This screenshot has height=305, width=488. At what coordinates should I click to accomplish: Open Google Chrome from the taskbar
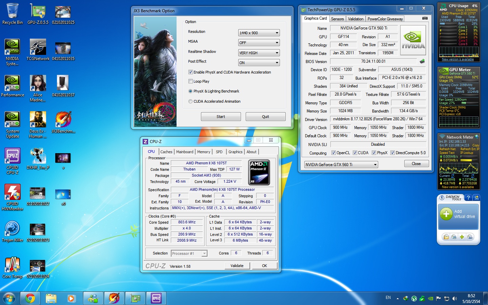[30, 298]
